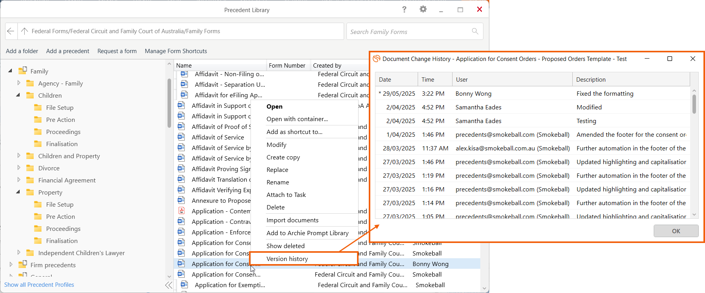
Task: Click folder tree scrollbar thumb
Action: click(169, 103)
